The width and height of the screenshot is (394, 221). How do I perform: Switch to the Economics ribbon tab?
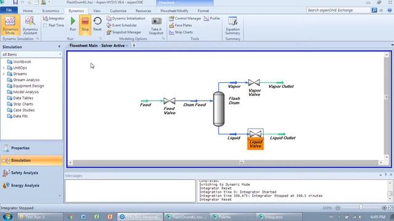(50, 11)
